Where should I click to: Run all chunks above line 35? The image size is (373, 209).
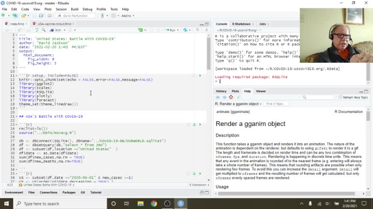coord(194,174)
